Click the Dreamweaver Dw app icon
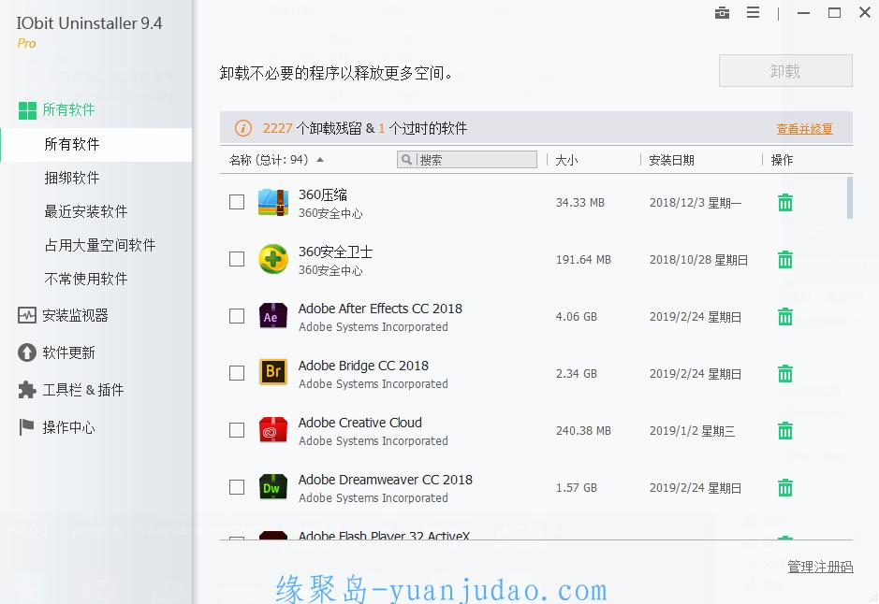This screenshot has height=604, width=879. coord(273,487)
